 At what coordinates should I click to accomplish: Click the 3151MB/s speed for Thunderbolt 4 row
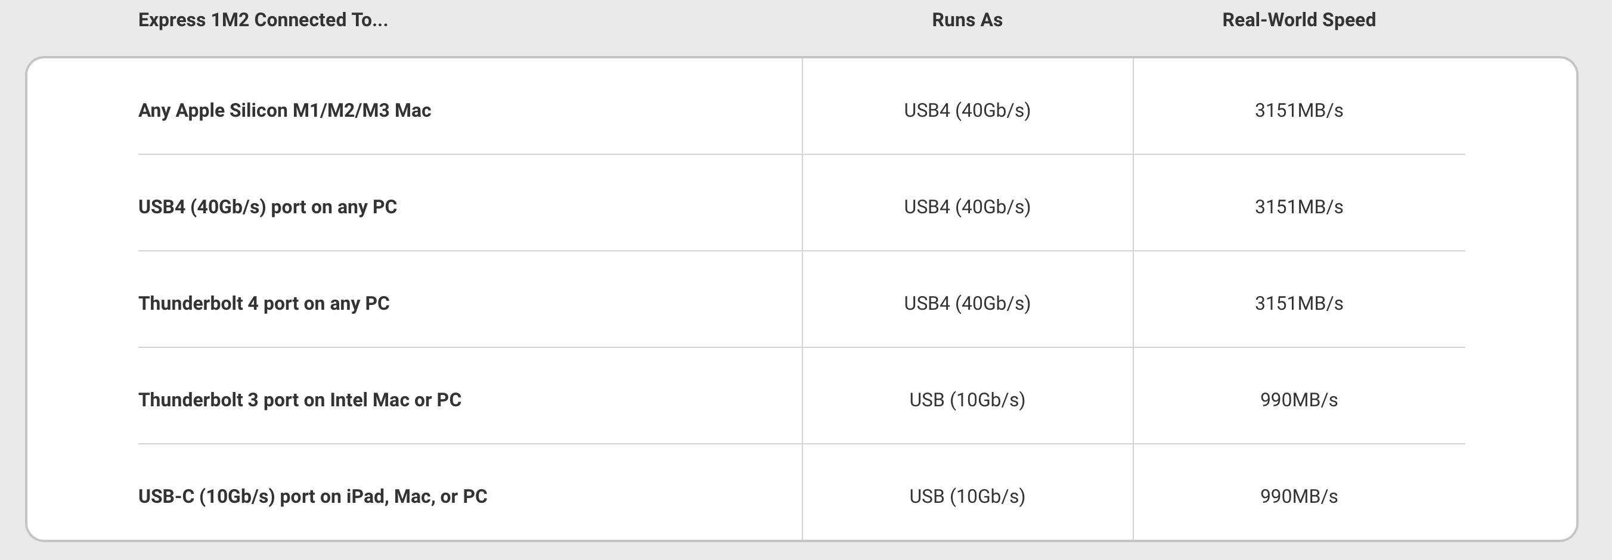click(x=1298, y=304)
